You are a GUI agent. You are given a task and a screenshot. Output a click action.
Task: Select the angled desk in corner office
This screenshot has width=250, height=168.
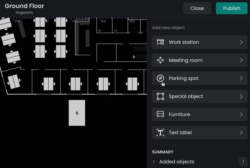[x=14, y=82]
